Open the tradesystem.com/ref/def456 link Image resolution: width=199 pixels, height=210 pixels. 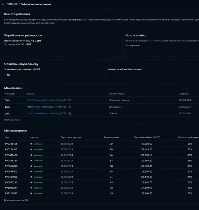point(47,107)
